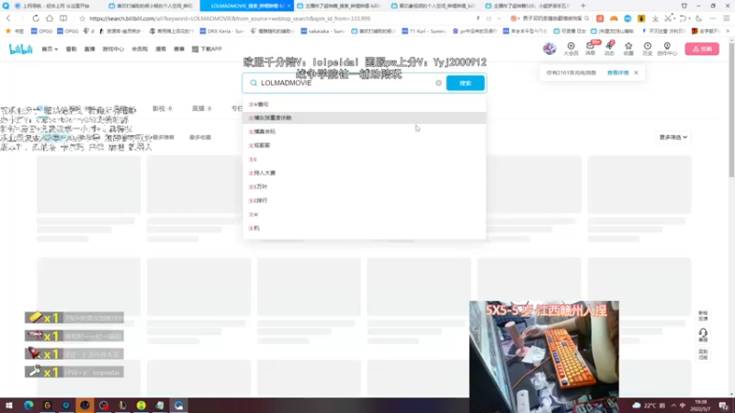Select the third search suggestion
Screen dimensions: 735x413
[364, 131]
